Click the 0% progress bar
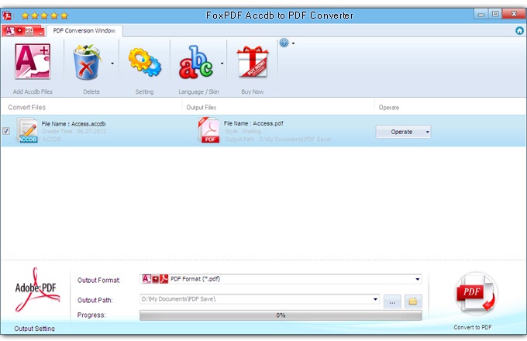Screen dimensions: 527x341 281,315
